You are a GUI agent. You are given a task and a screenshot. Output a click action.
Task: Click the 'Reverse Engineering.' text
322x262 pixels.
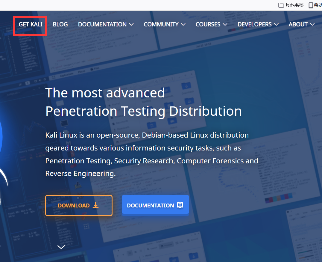pos(80,174)
